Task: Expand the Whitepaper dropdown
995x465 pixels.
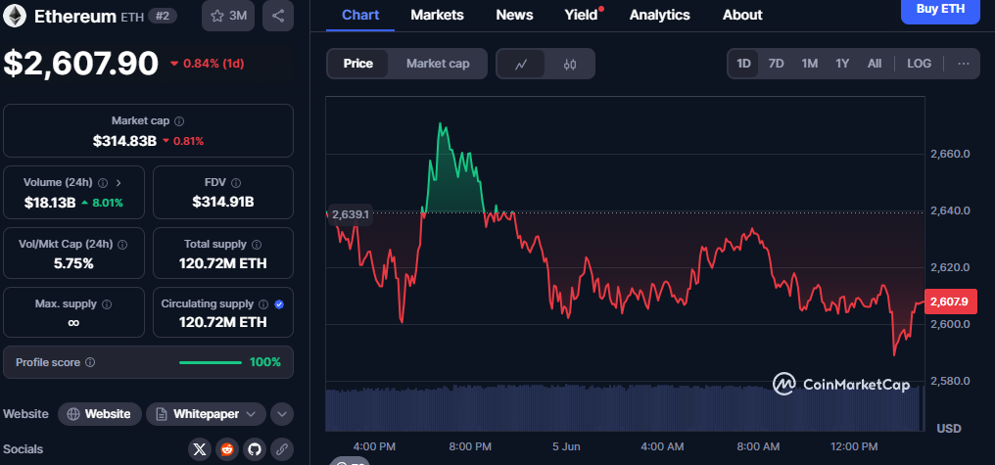Action: 207,414
